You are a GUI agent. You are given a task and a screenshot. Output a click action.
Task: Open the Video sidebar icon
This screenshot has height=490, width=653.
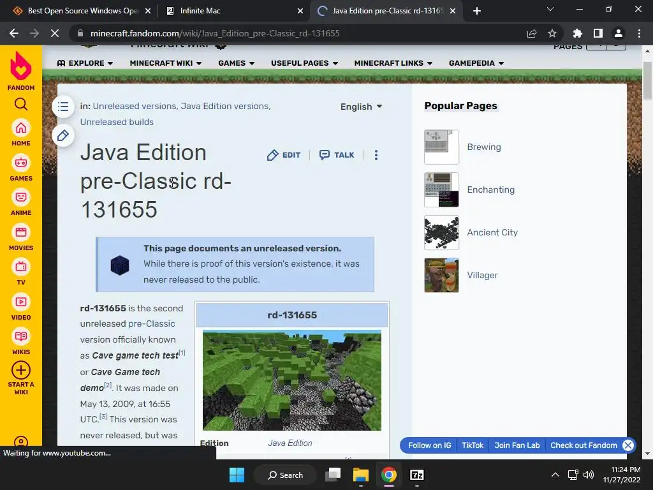point(21,302)
